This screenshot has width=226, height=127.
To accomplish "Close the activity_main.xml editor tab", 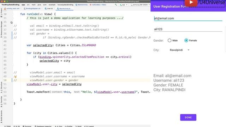I will pos(21,8).
